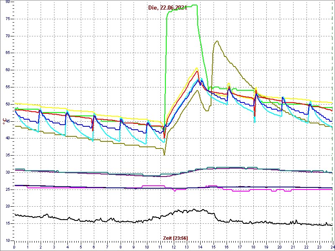
Task: Click the X-axis tick label '24'
Action: click(x=332, y=247)
